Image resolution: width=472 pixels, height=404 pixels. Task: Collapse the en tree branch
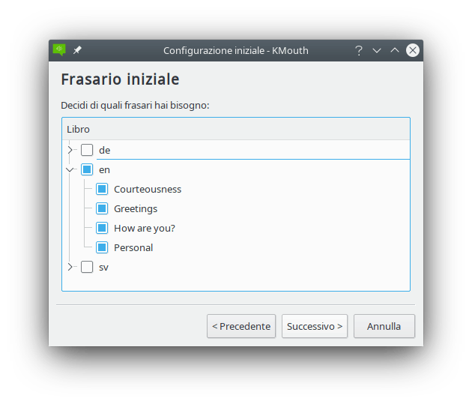70,169
